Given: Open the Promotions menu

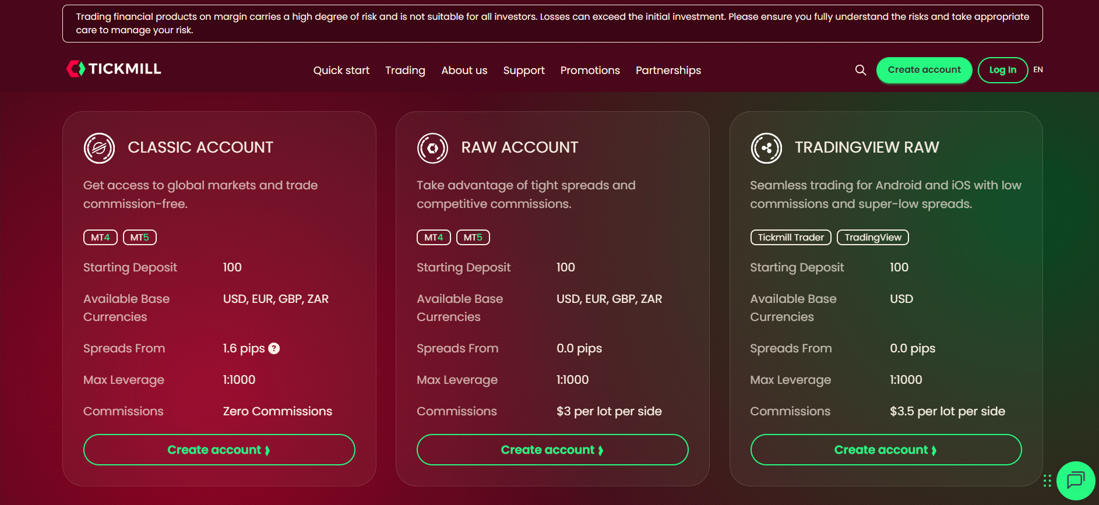Looking at the screenshot, I should point(590,70).
